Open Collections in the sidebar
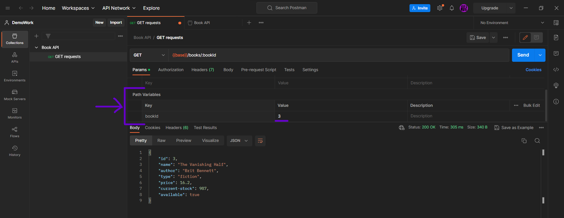The width and height of the screenshot is (564, 218). 15,39
